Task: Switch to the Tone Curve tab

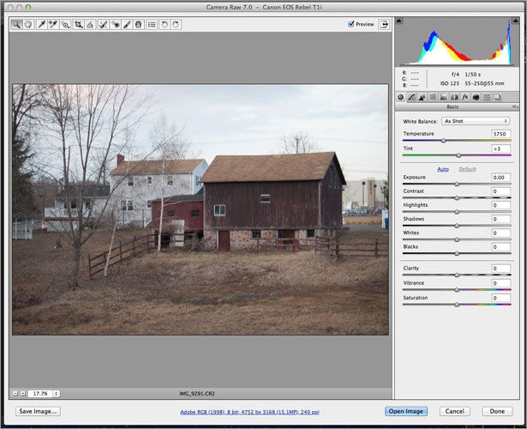Action: coord(410,97)
